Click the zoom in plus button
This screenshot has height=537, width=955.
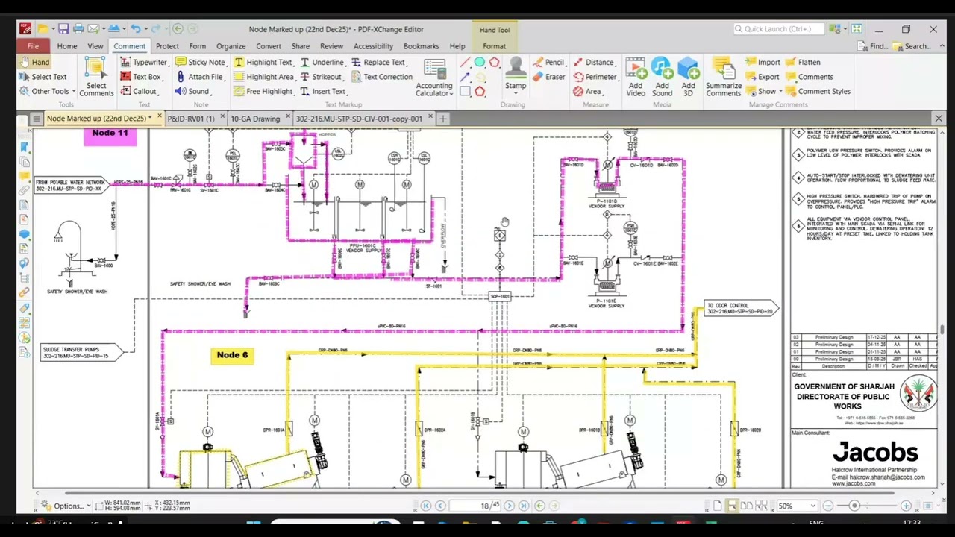[906, 506]
